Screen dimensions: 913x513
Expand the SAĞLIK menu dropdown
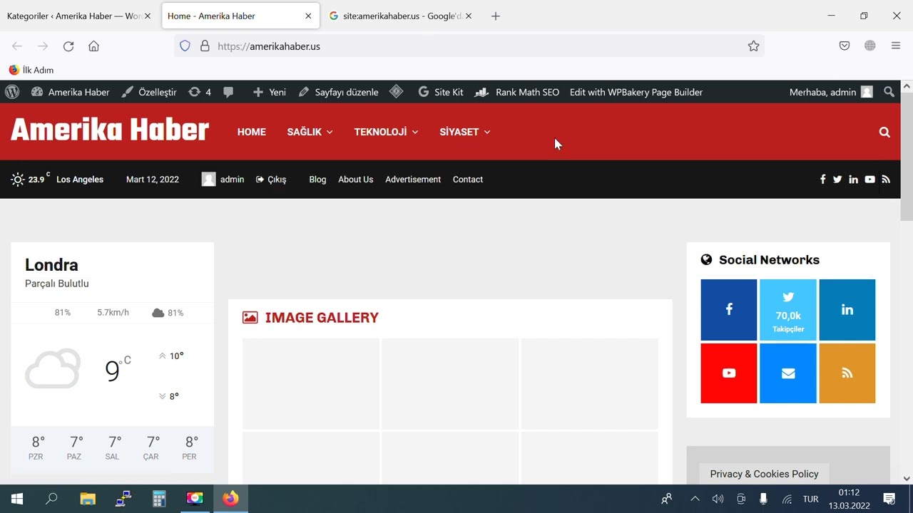point(310,132)
